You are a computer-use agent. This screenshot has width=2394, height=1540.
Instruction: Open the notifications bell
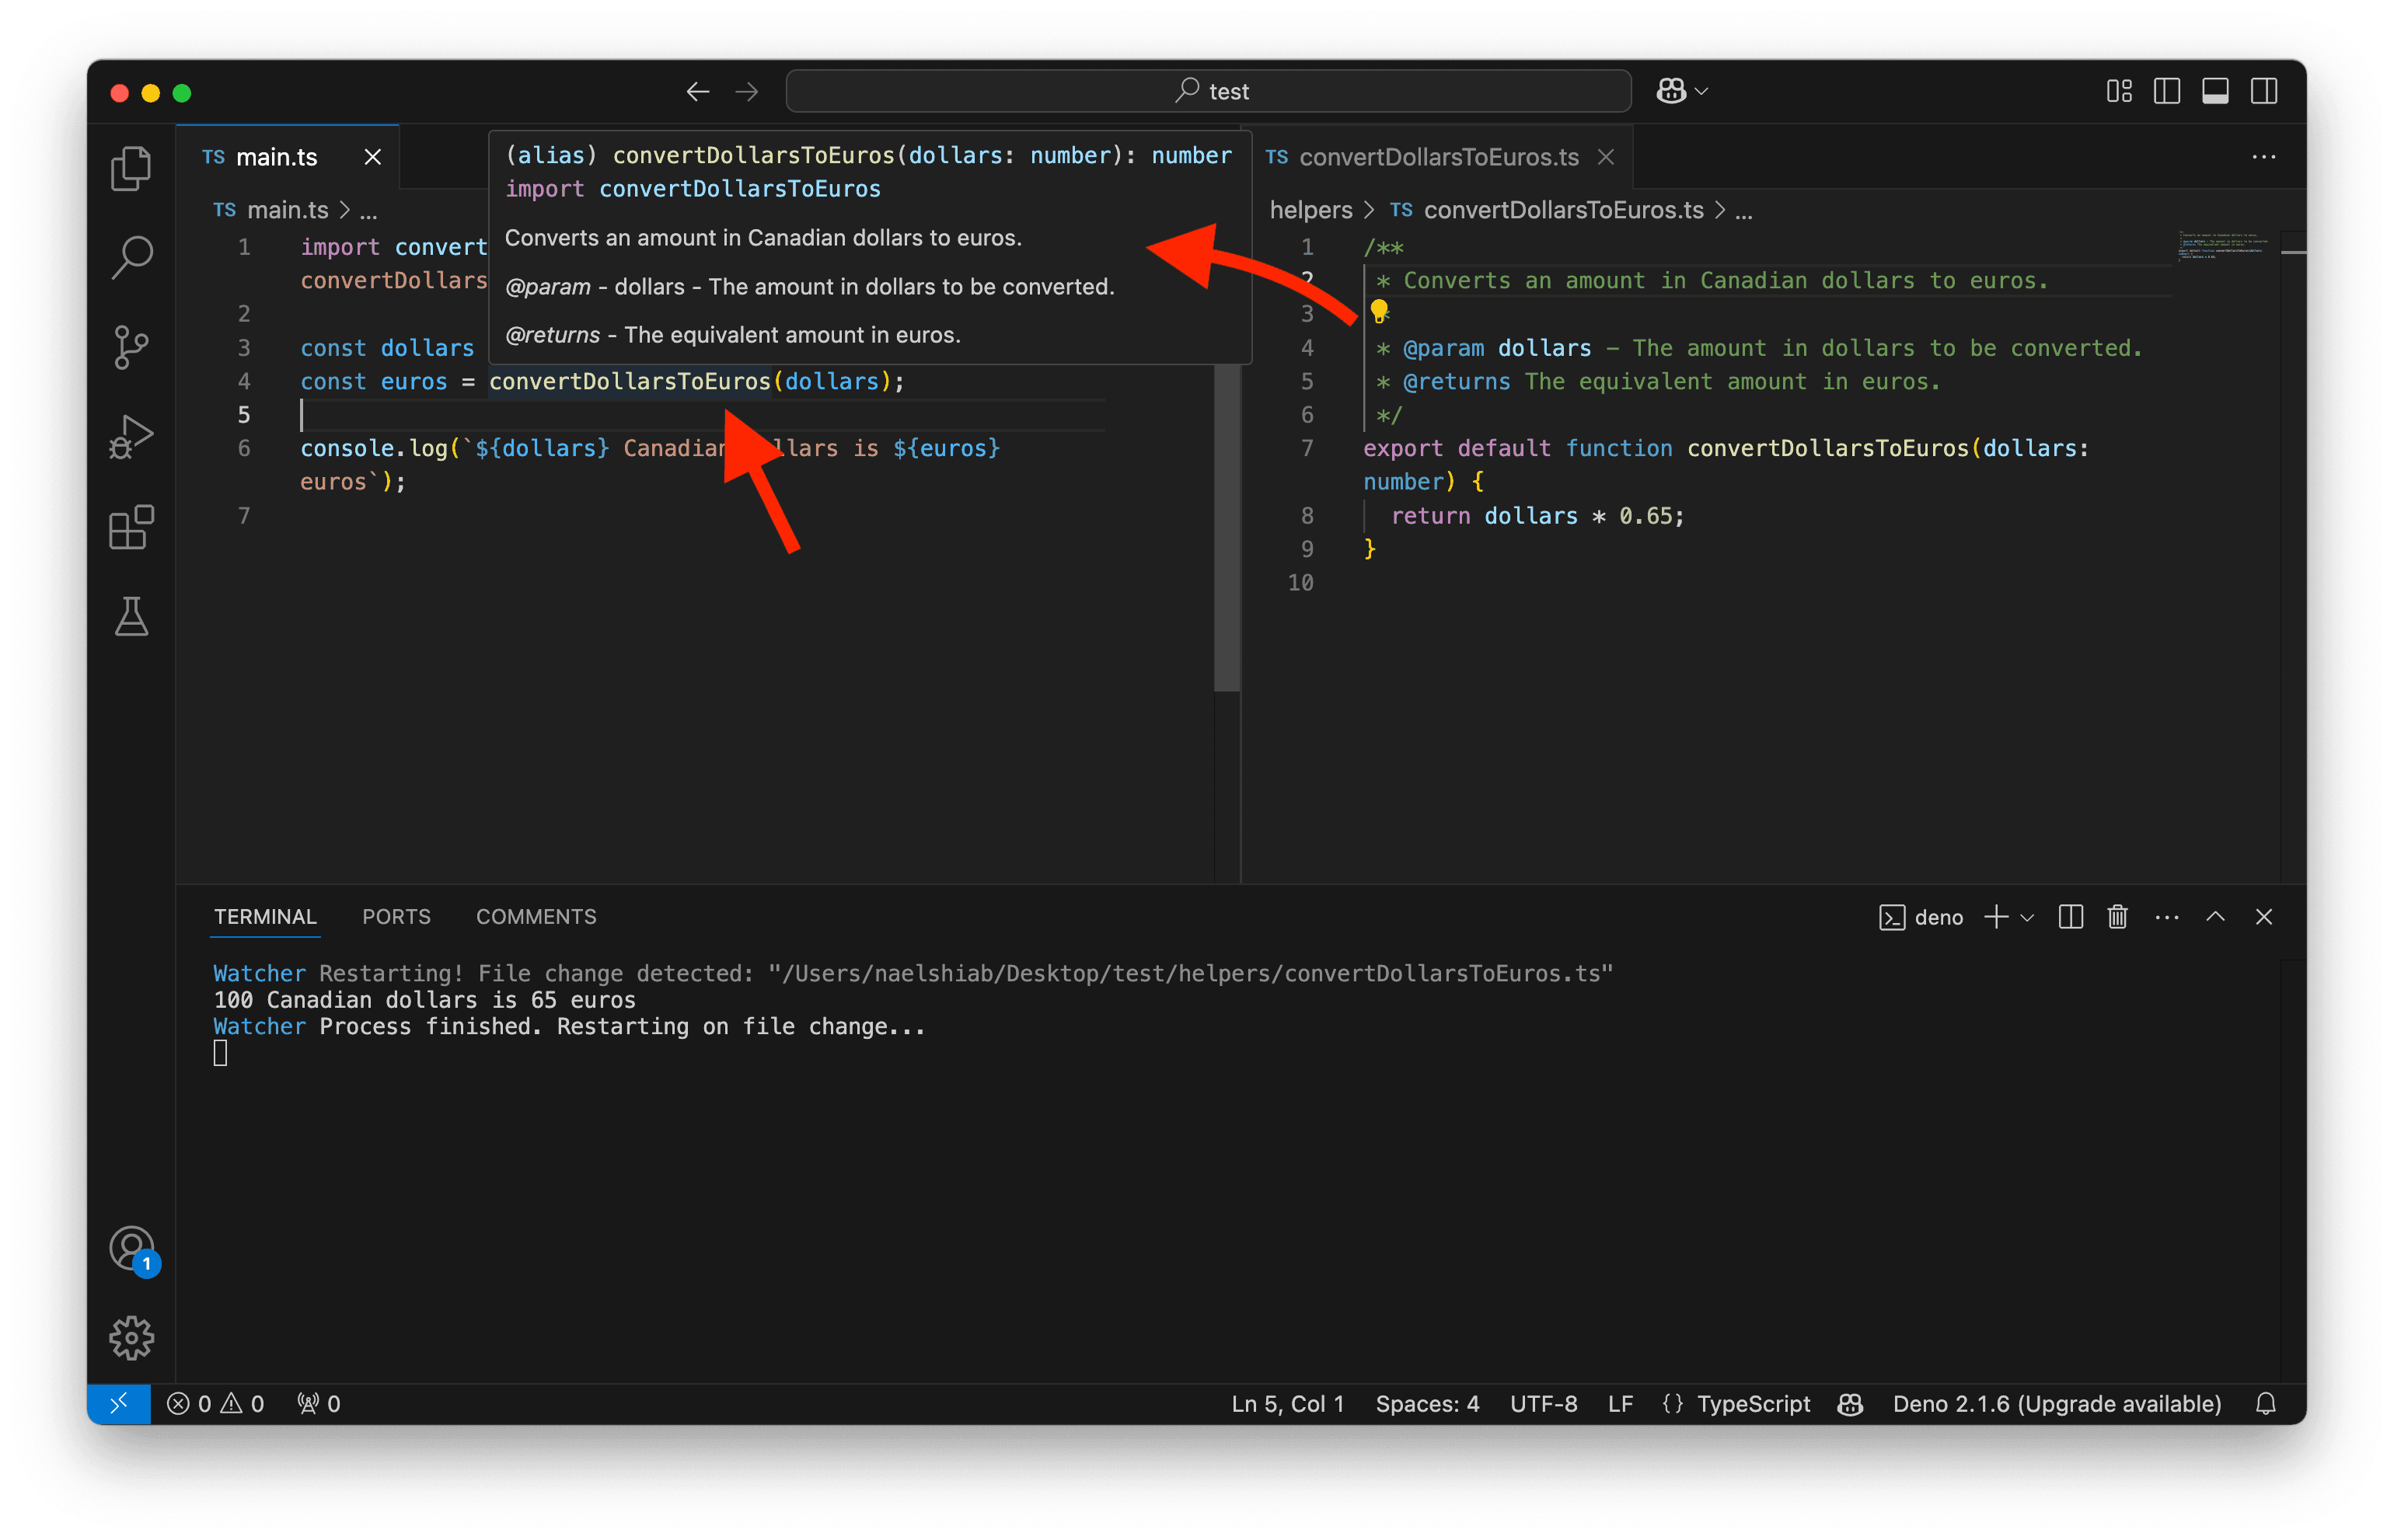click(x=2265, y=1404)
